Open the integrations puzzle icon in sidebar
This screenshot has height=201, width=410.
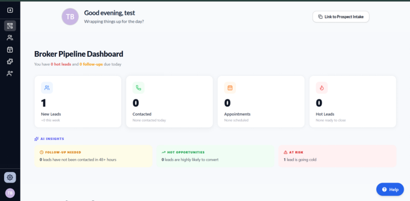[x=10, y=62]
